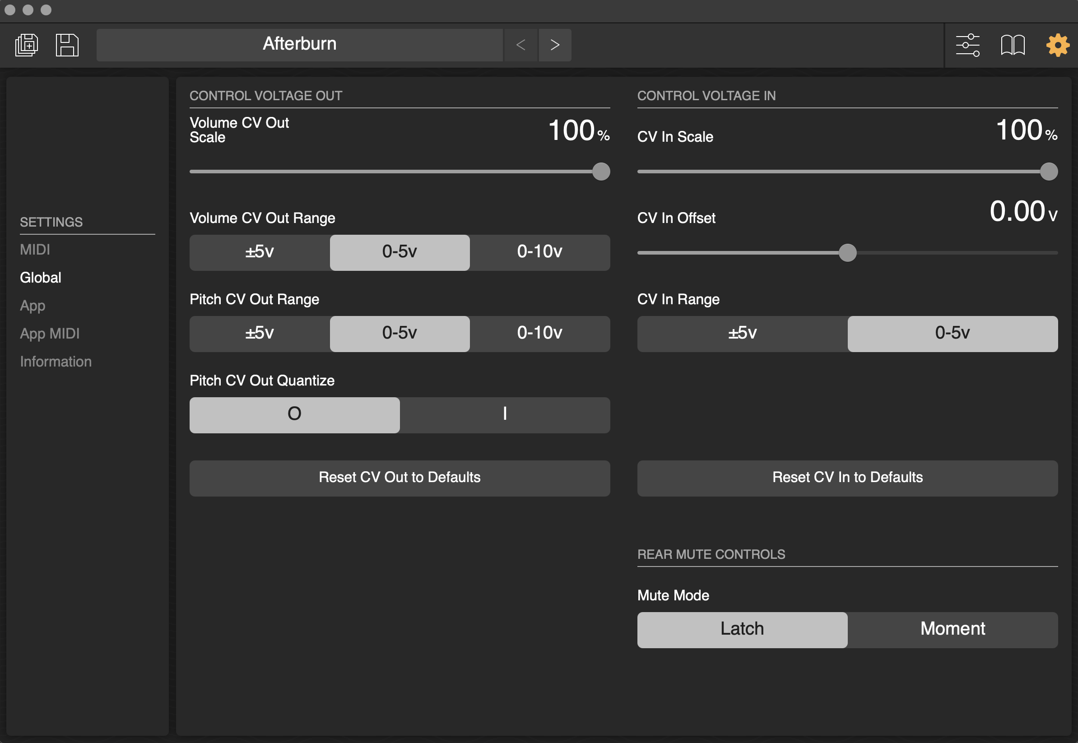Set CV In Range to ±5v

(x=742, y=334)
